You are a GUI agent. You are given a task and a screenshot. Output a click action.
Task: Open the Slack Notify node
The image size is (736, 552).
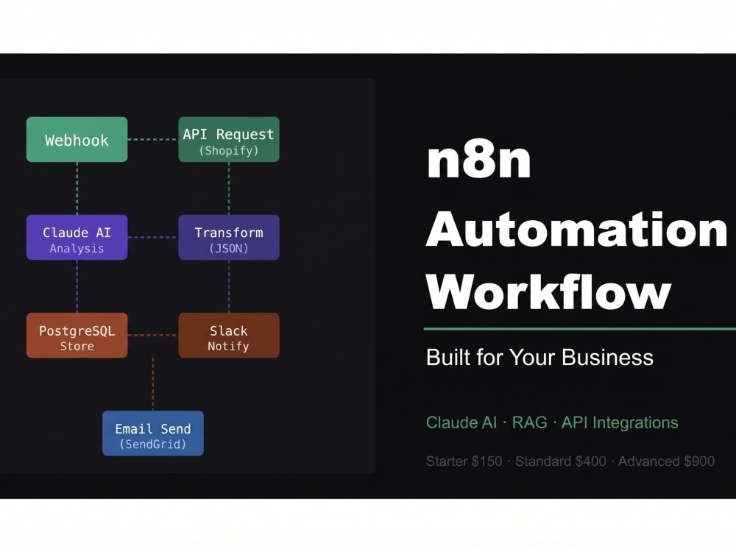click(x=229, y=335)
